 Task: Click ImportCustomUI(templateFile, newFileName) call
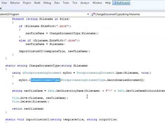click(54, 51)
